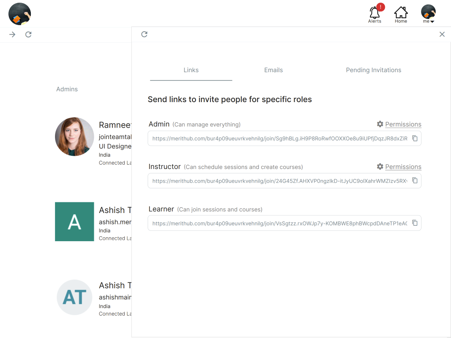Open Ramneet's profile photo

tap(74, 136)
